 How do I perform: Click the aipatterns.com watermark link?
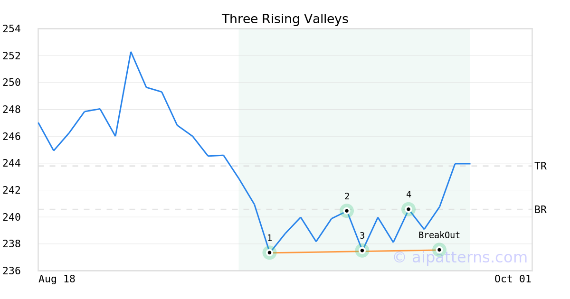point(460,258)
